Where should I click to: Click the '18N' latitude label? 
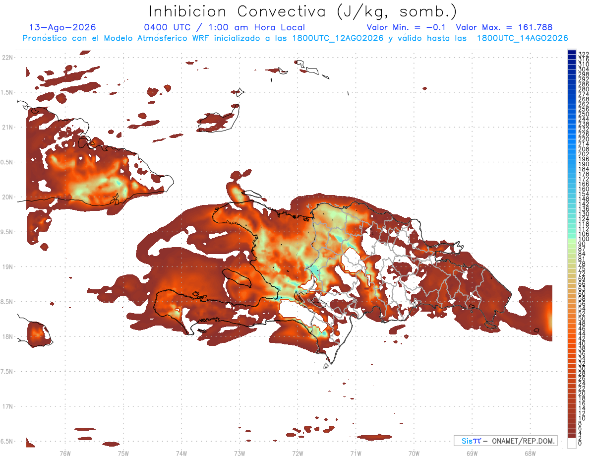(8, 336)
